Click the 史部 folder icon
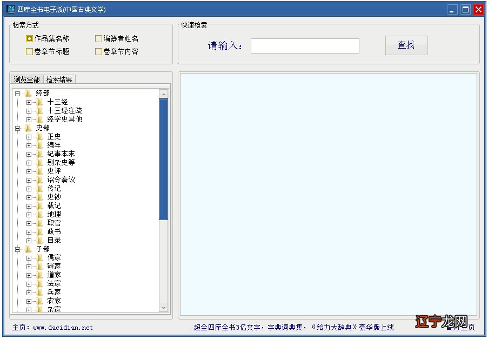This screenshot has width=488, height=339. (29, 128)
